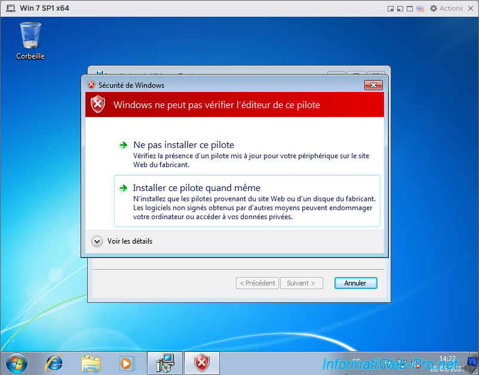The width and height of the screenshot is (479, 375).
Task: Click the Annuler button
Action: (x=355, y=283)
